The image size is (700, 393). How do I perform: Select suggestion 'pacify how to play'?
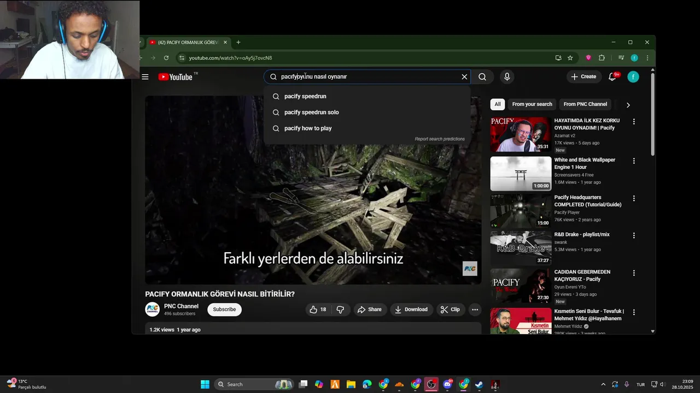click(366, 128)
